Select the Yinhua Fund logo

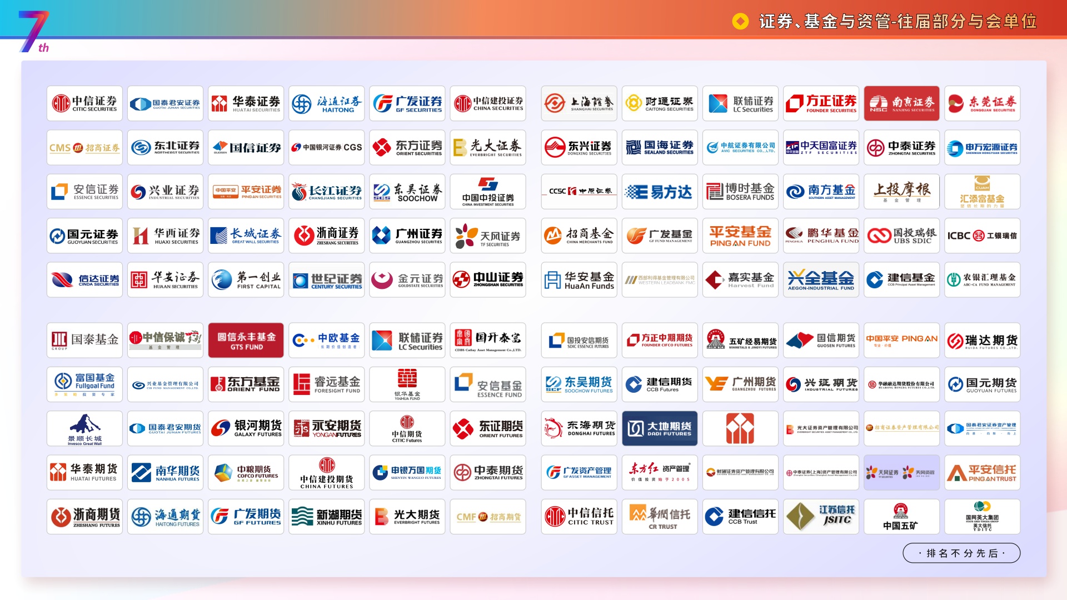click(407, 384)
